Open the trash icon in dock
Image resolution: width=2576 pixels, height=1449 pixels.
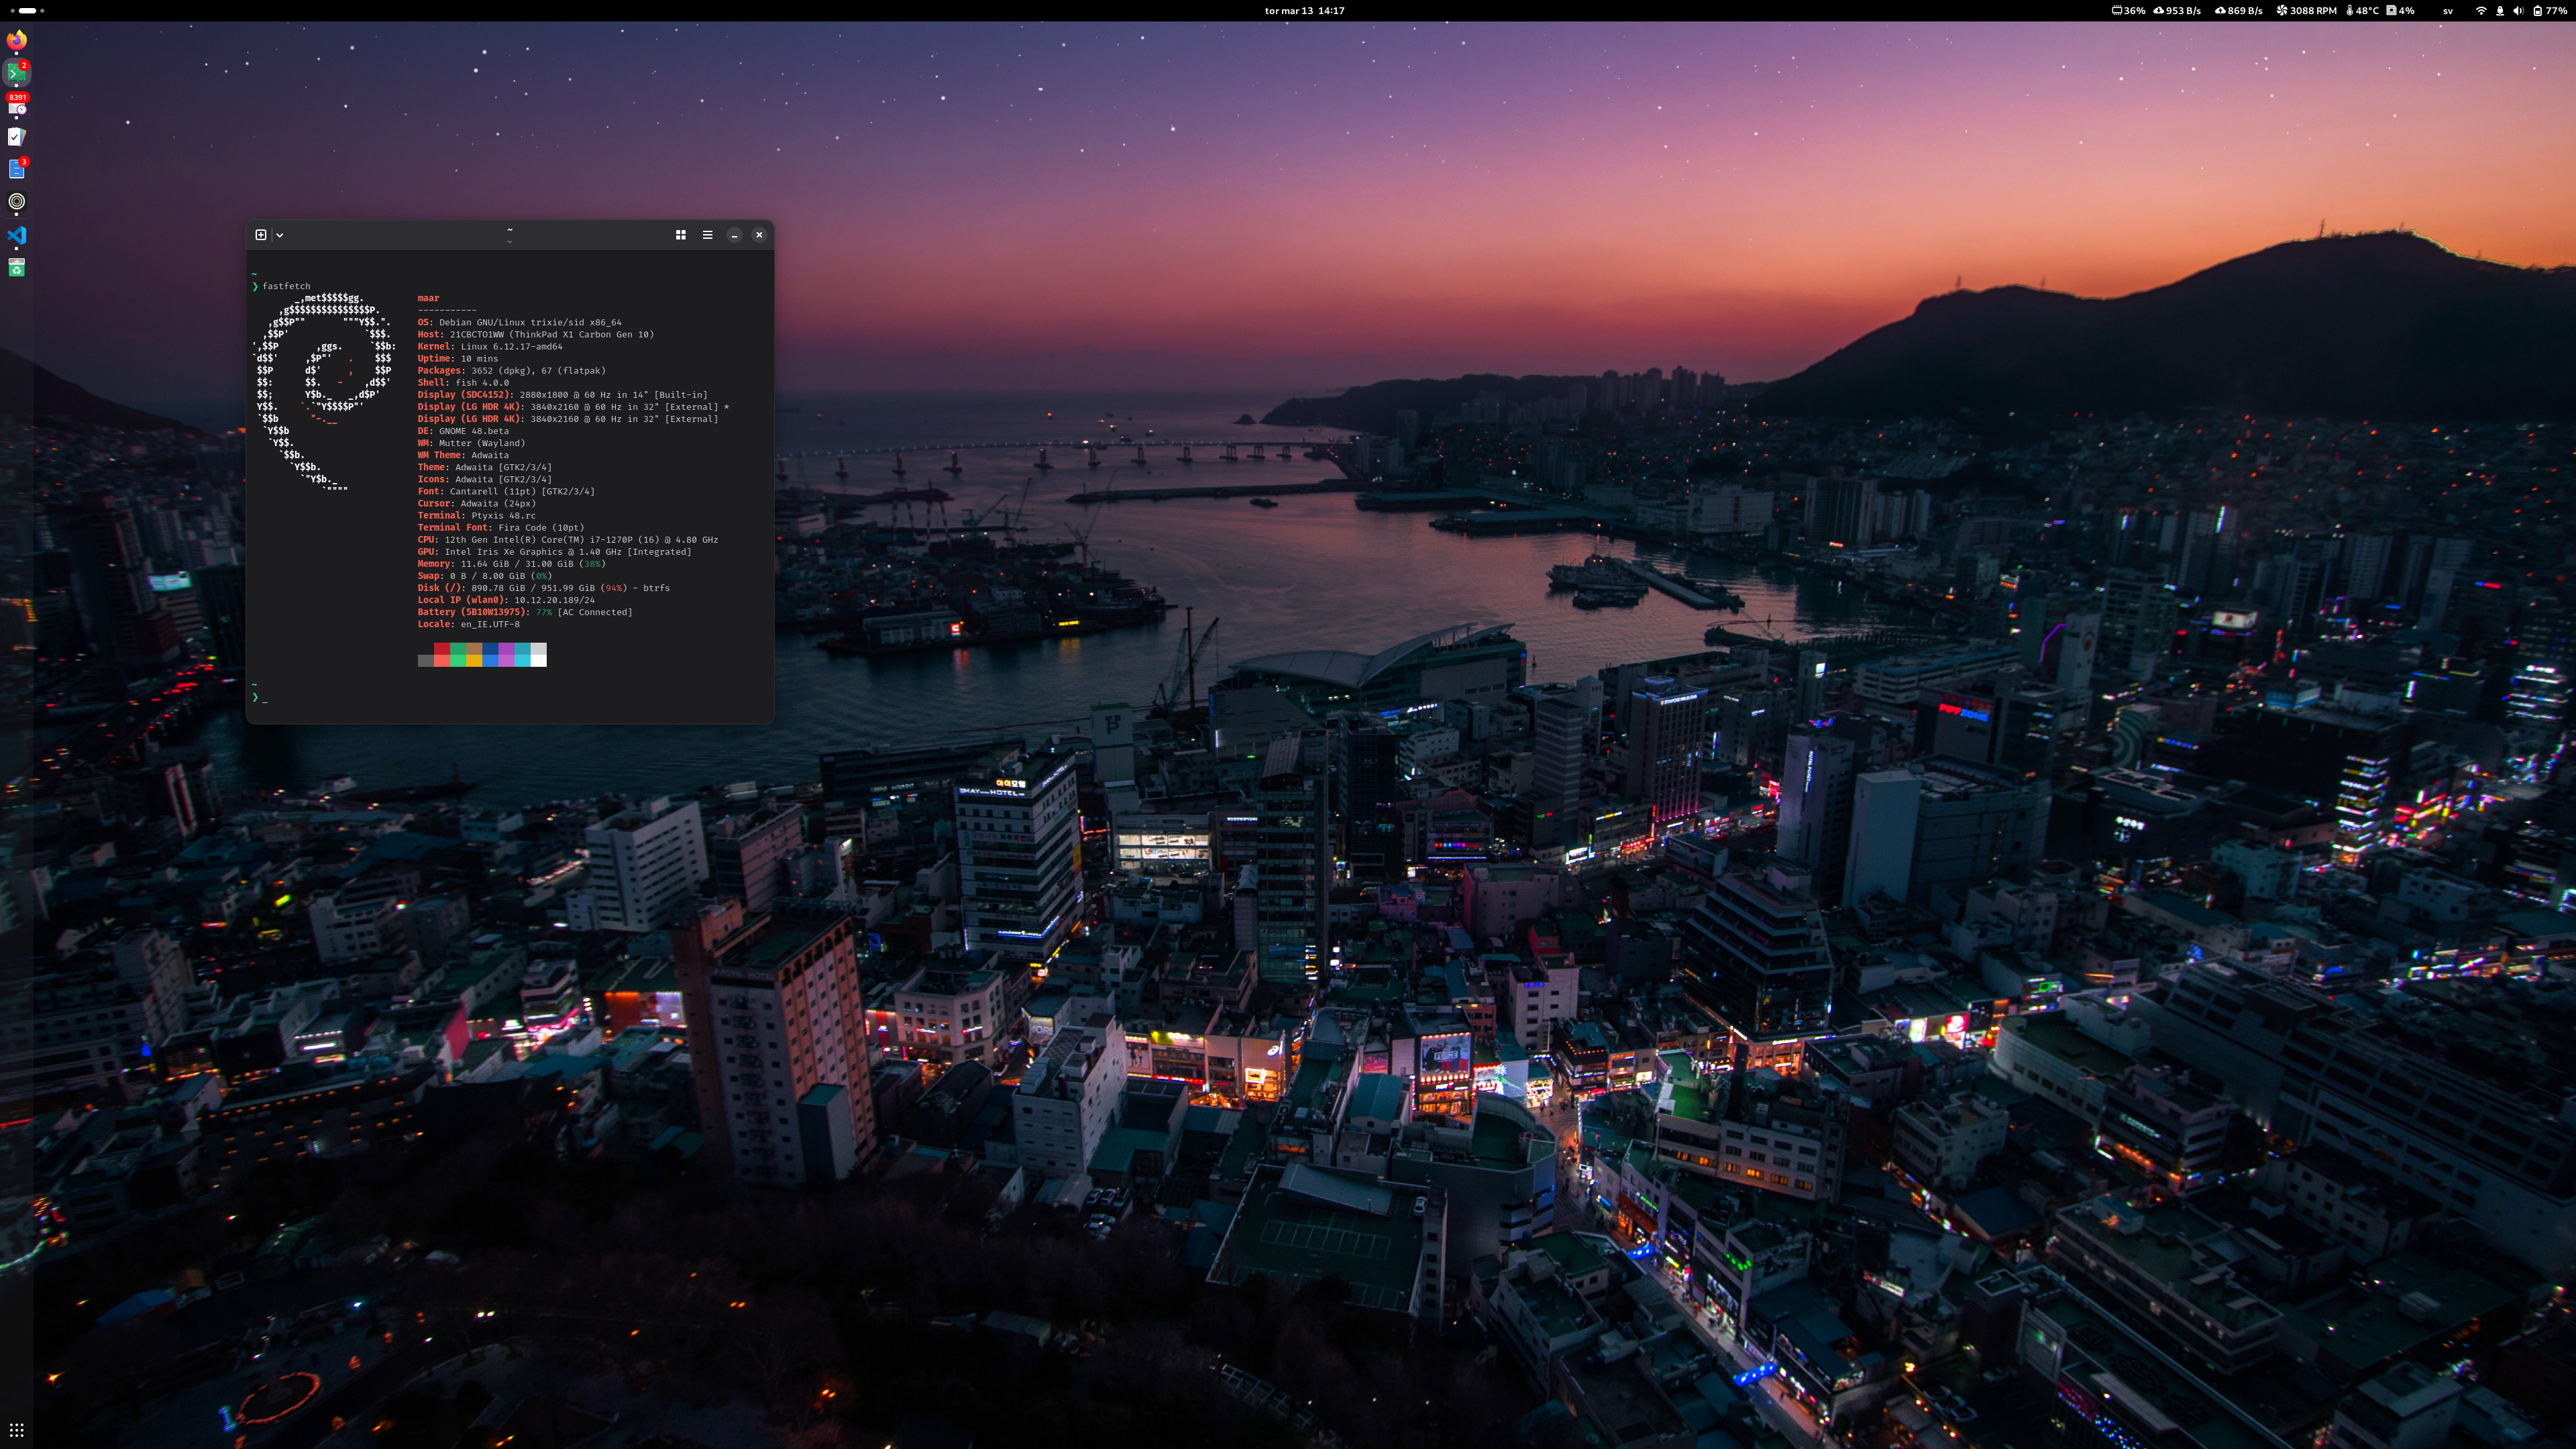[x=17, y=267]
